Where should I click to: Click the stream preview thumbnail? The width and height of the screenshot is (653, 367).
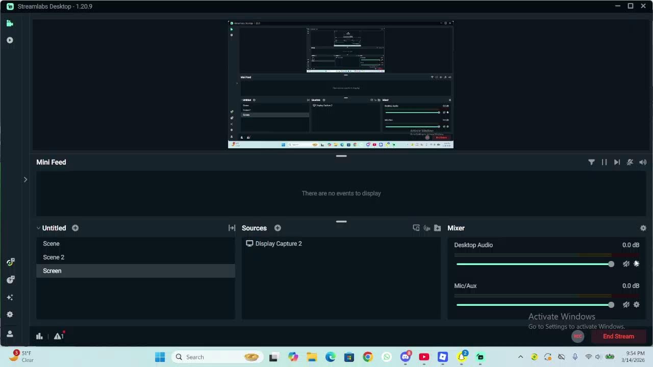341,85
